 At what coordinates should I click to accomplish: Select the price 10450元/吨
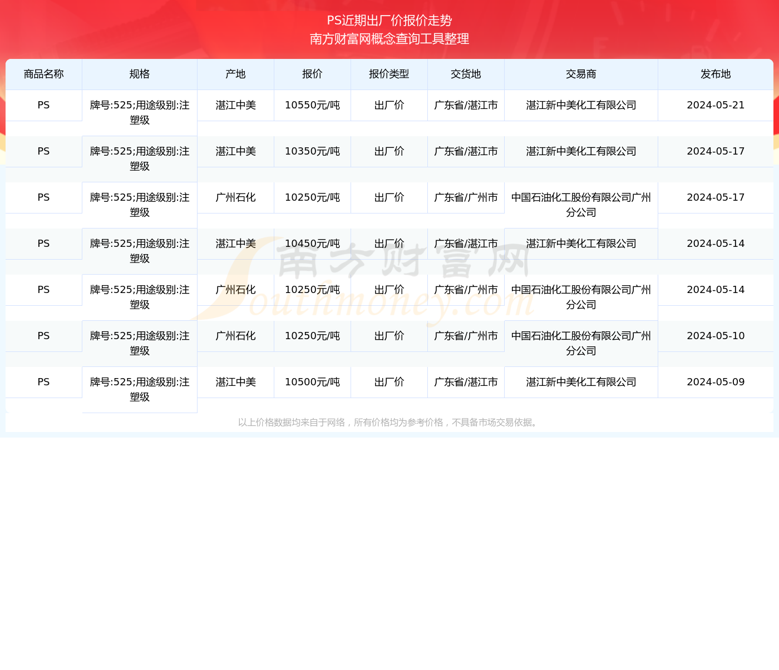tap(312, 244)
